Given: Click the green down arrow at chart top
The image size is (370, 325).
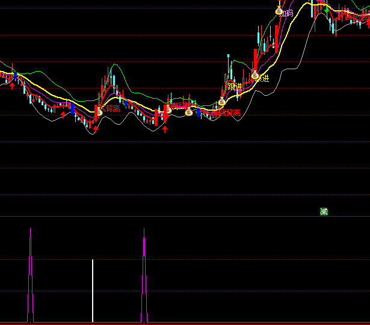Looking at the screenshot, I should click(x=326, y=10).
